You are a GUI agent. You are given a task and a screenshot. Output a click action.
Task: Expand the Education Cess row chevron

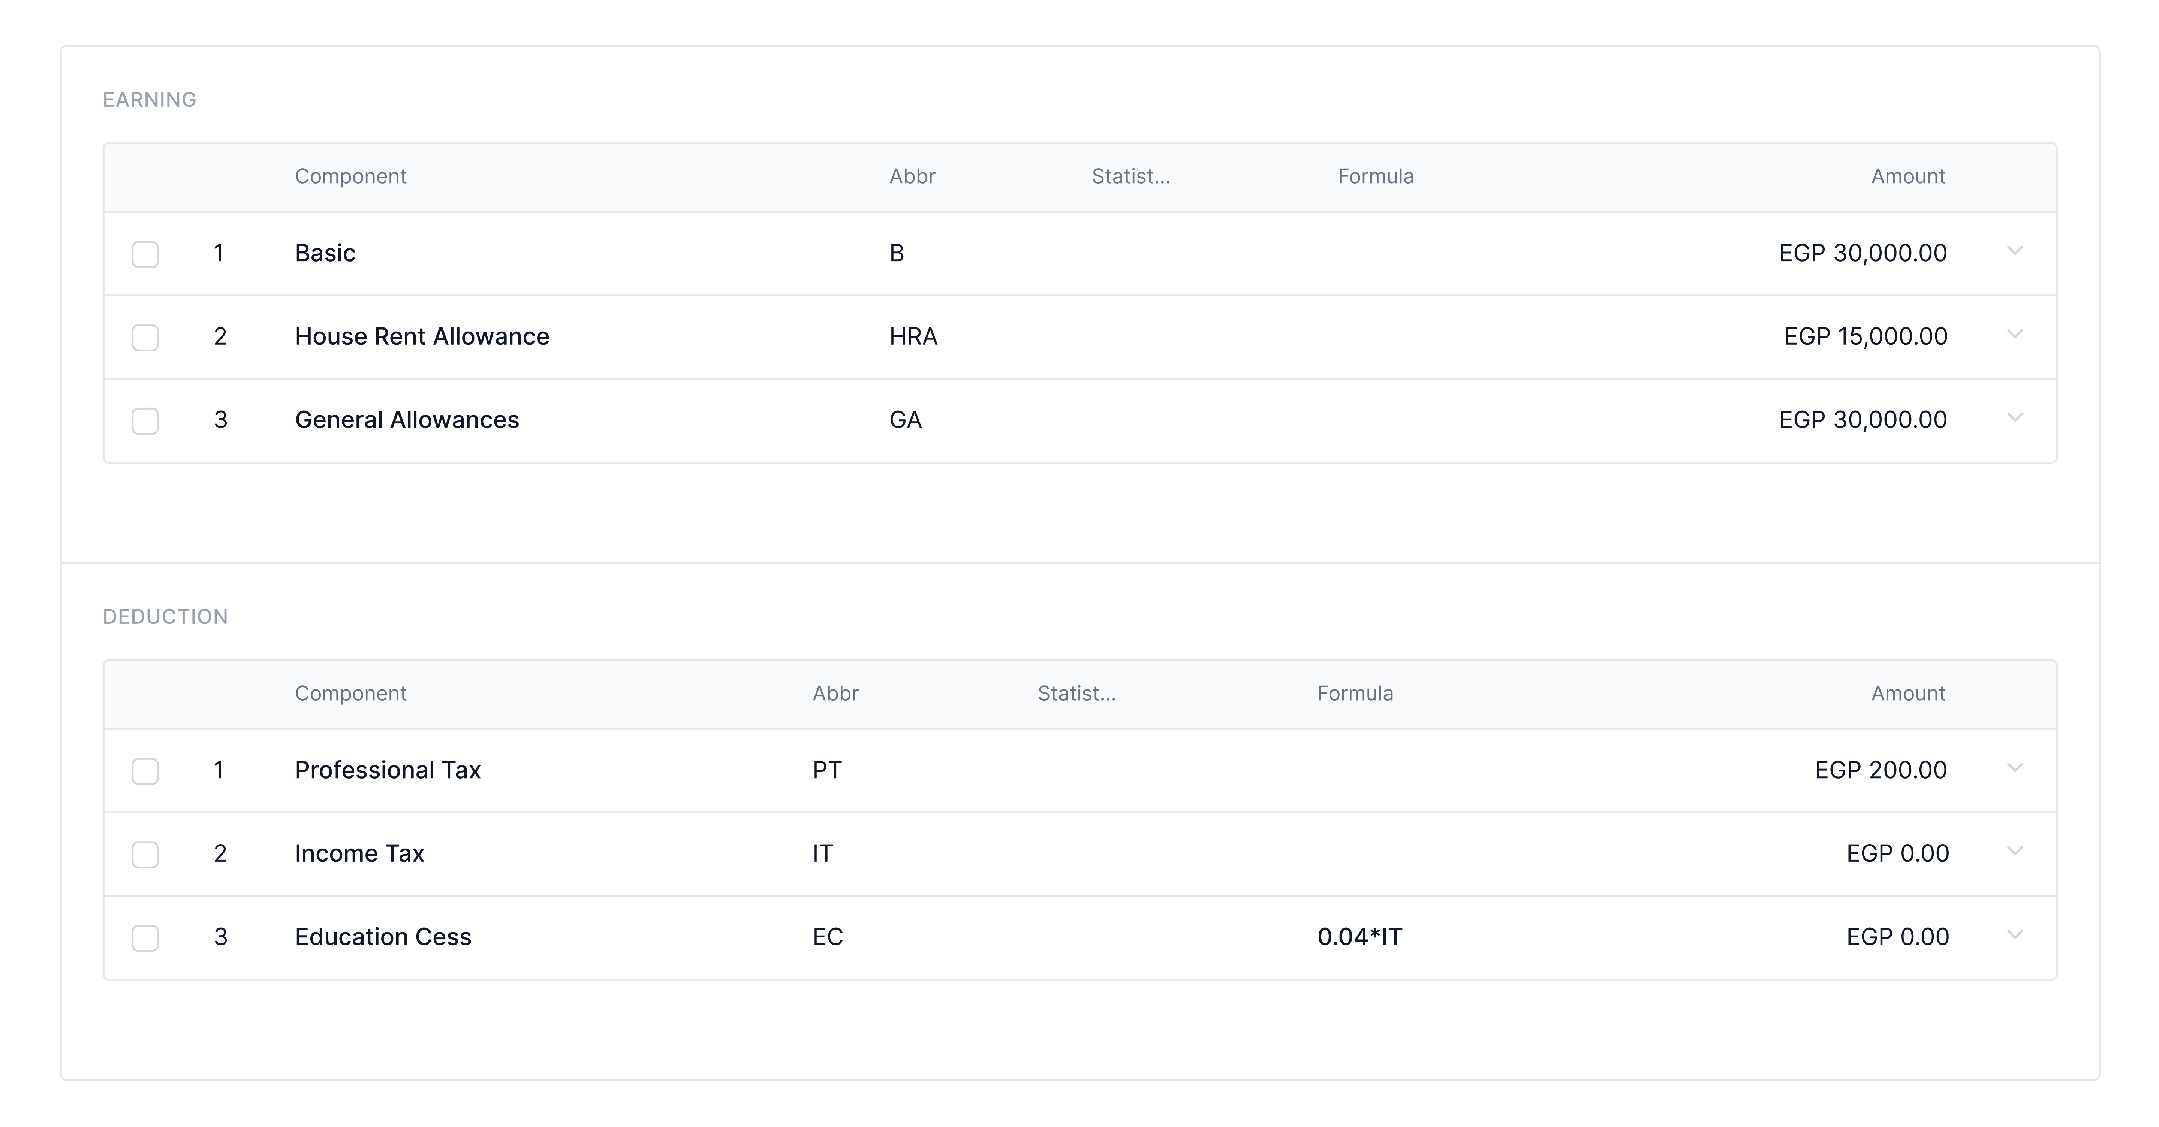click(2015, 935)
